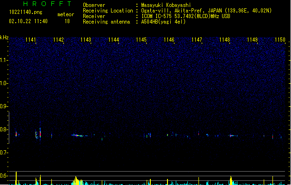The width and height of the screenshot is (291, 185).
Task: Click time marker 1149
Action: pos(252,40)
